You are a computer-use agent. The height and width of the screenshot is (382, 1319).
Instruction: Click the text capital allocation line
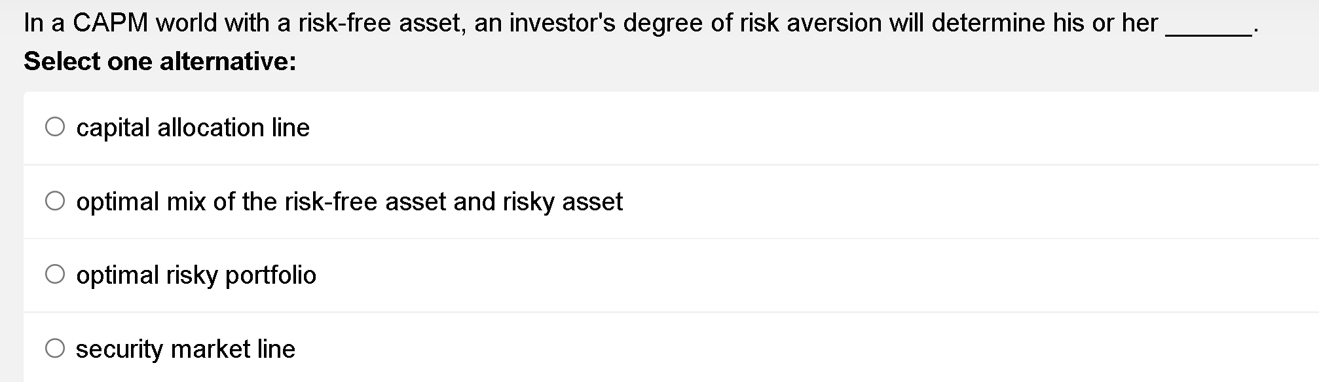pos(193,127)
